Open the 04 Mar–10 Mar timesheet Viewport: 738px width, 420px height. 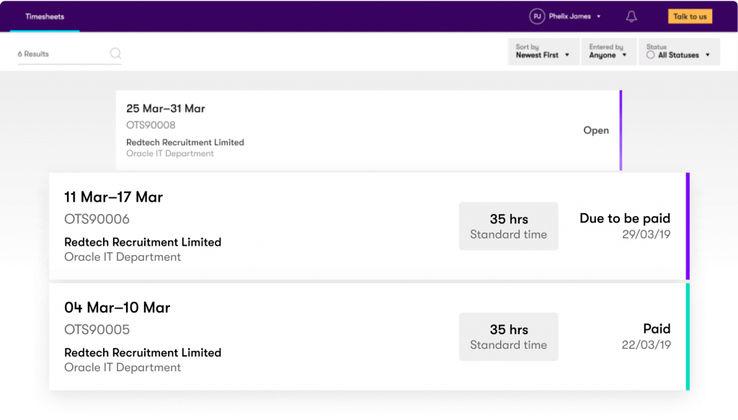pyautogui.click(x=117, y=308)
